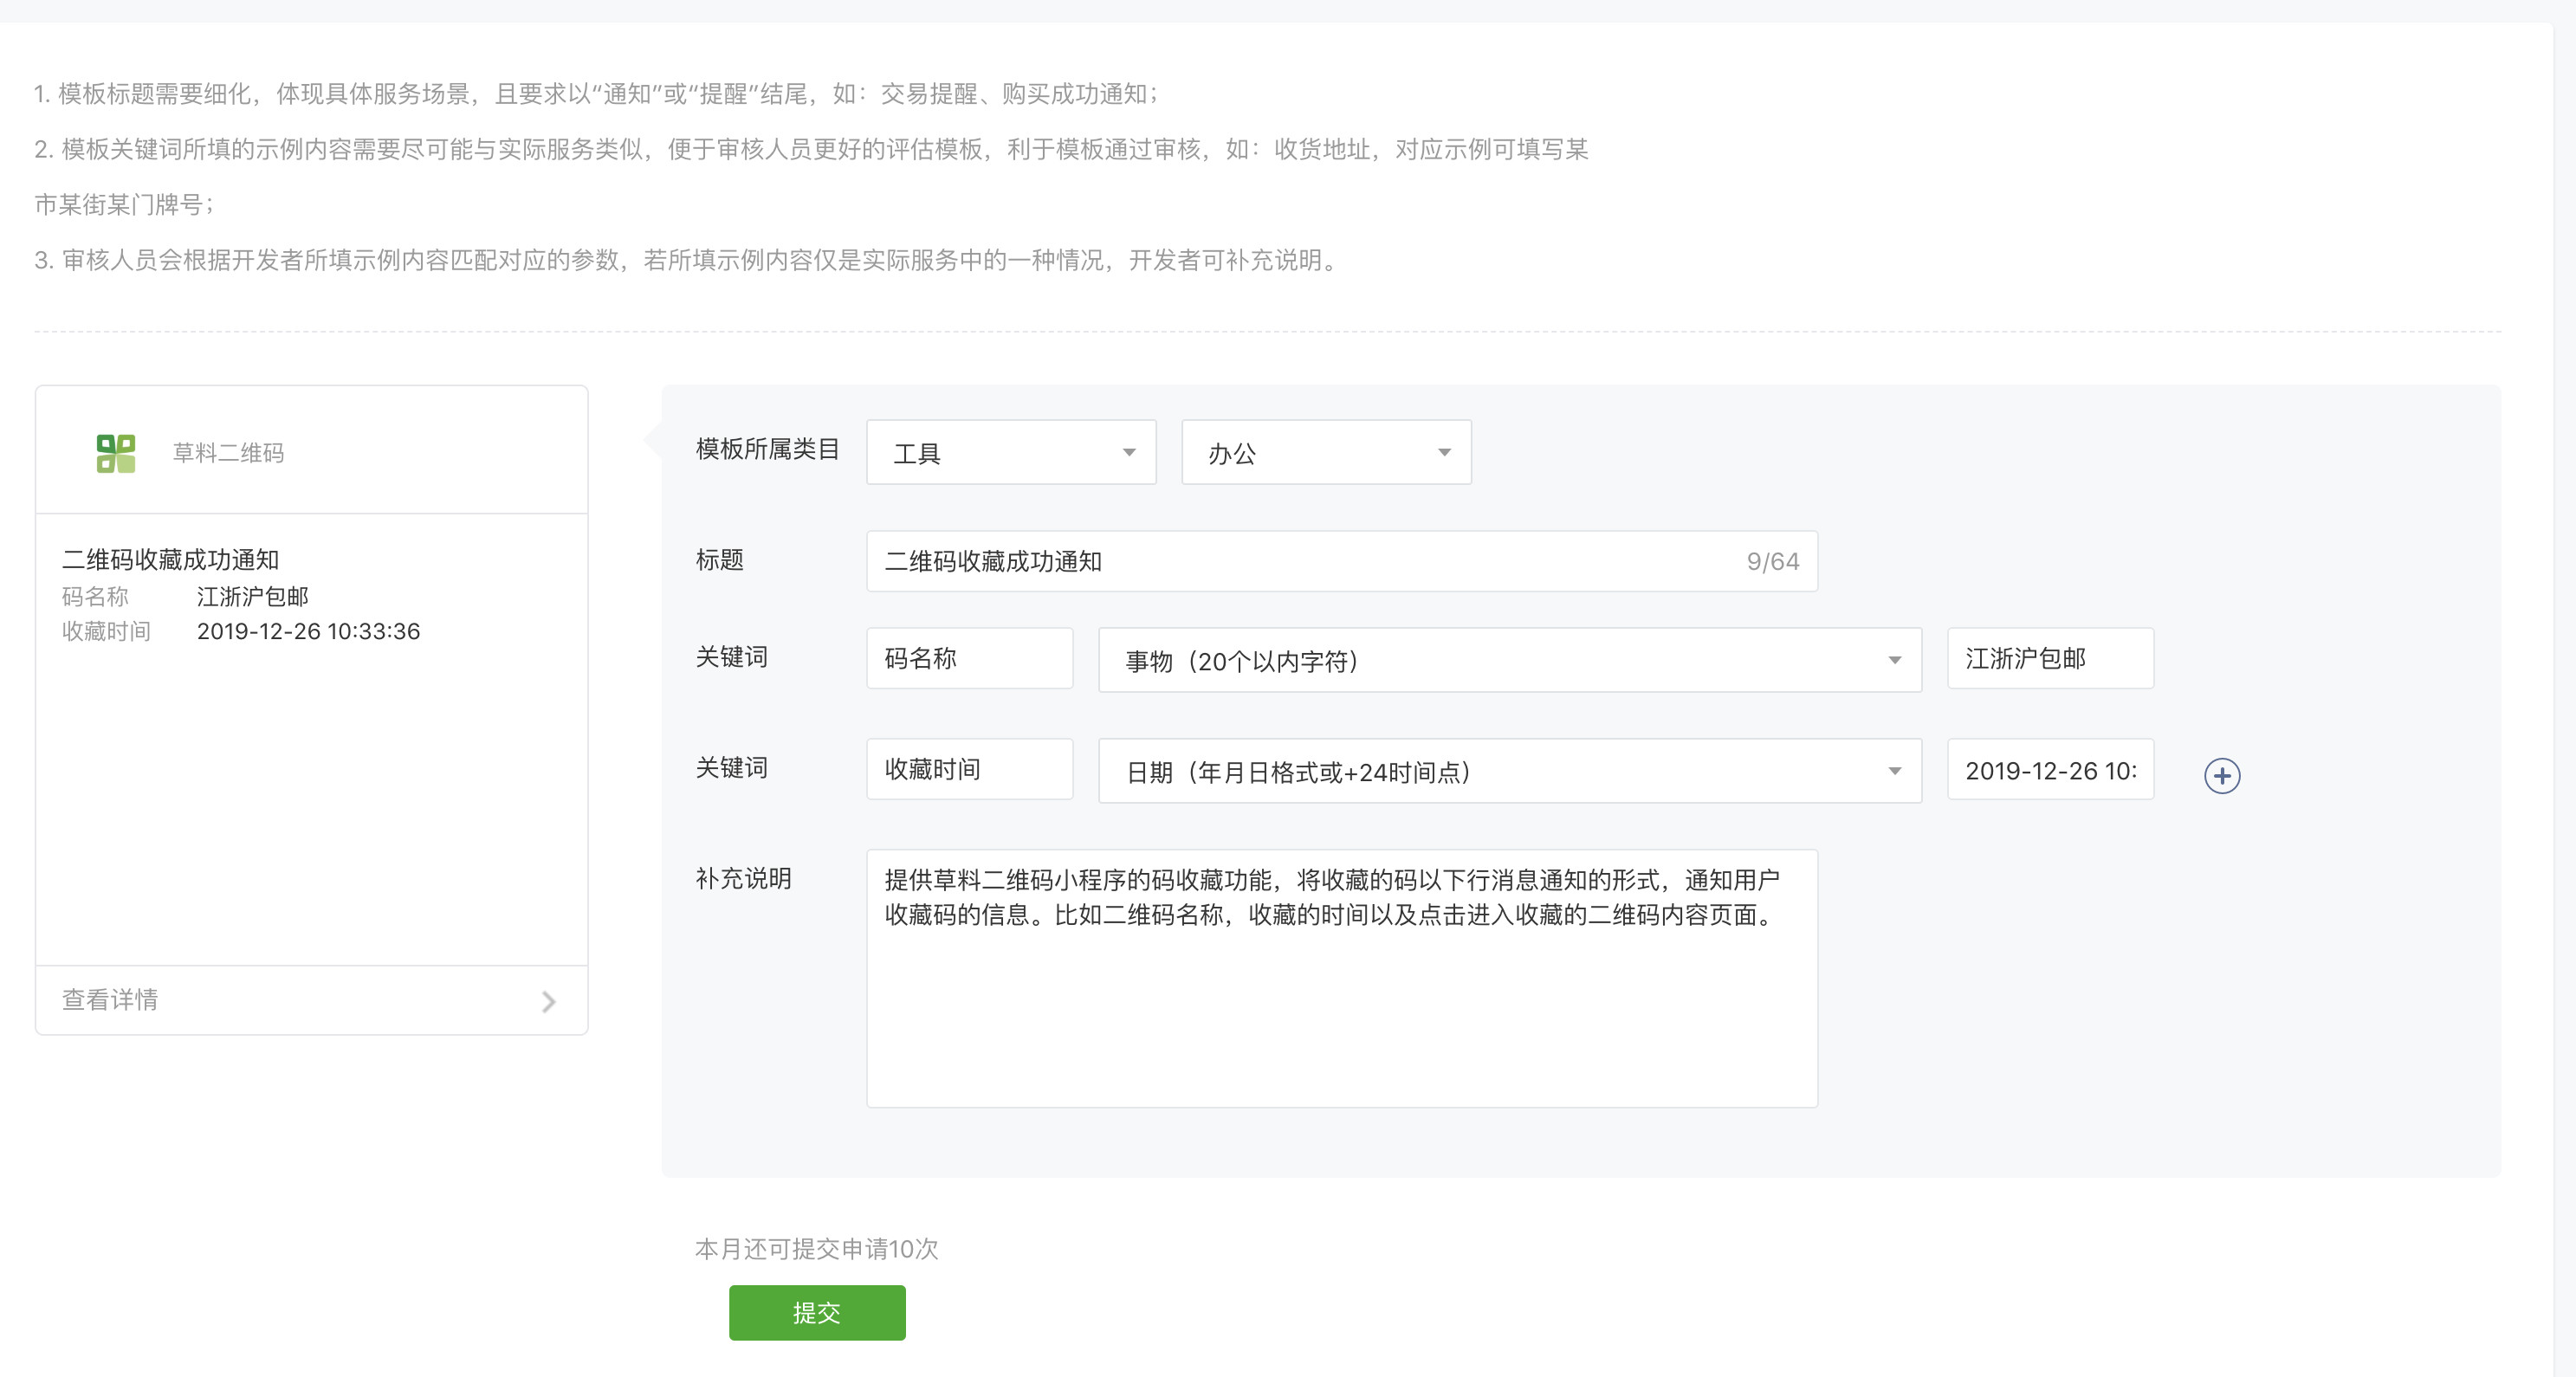Expand the 事物（20个以内字符）type dropdown
The height and width of the screenshot is (1377, 2576).
pos(1509,660)
